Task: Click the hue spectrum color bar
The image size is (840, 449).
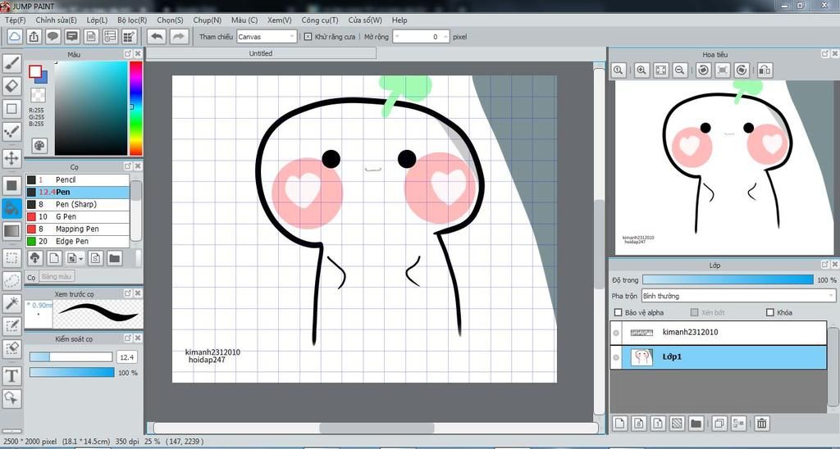Action: click(136, 108)
